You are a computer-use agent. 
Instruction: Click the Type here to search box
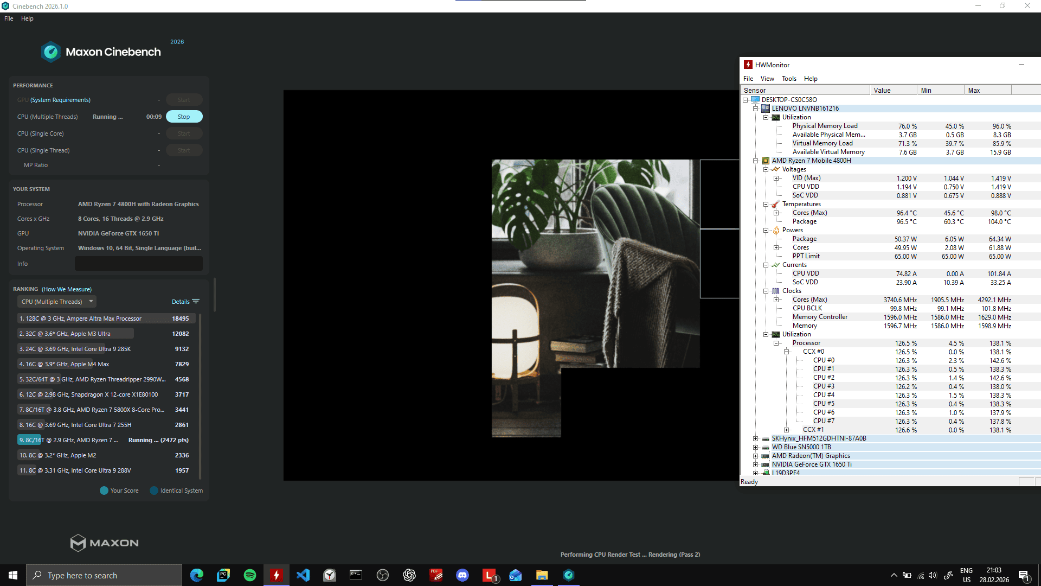[x=104, y=575]
